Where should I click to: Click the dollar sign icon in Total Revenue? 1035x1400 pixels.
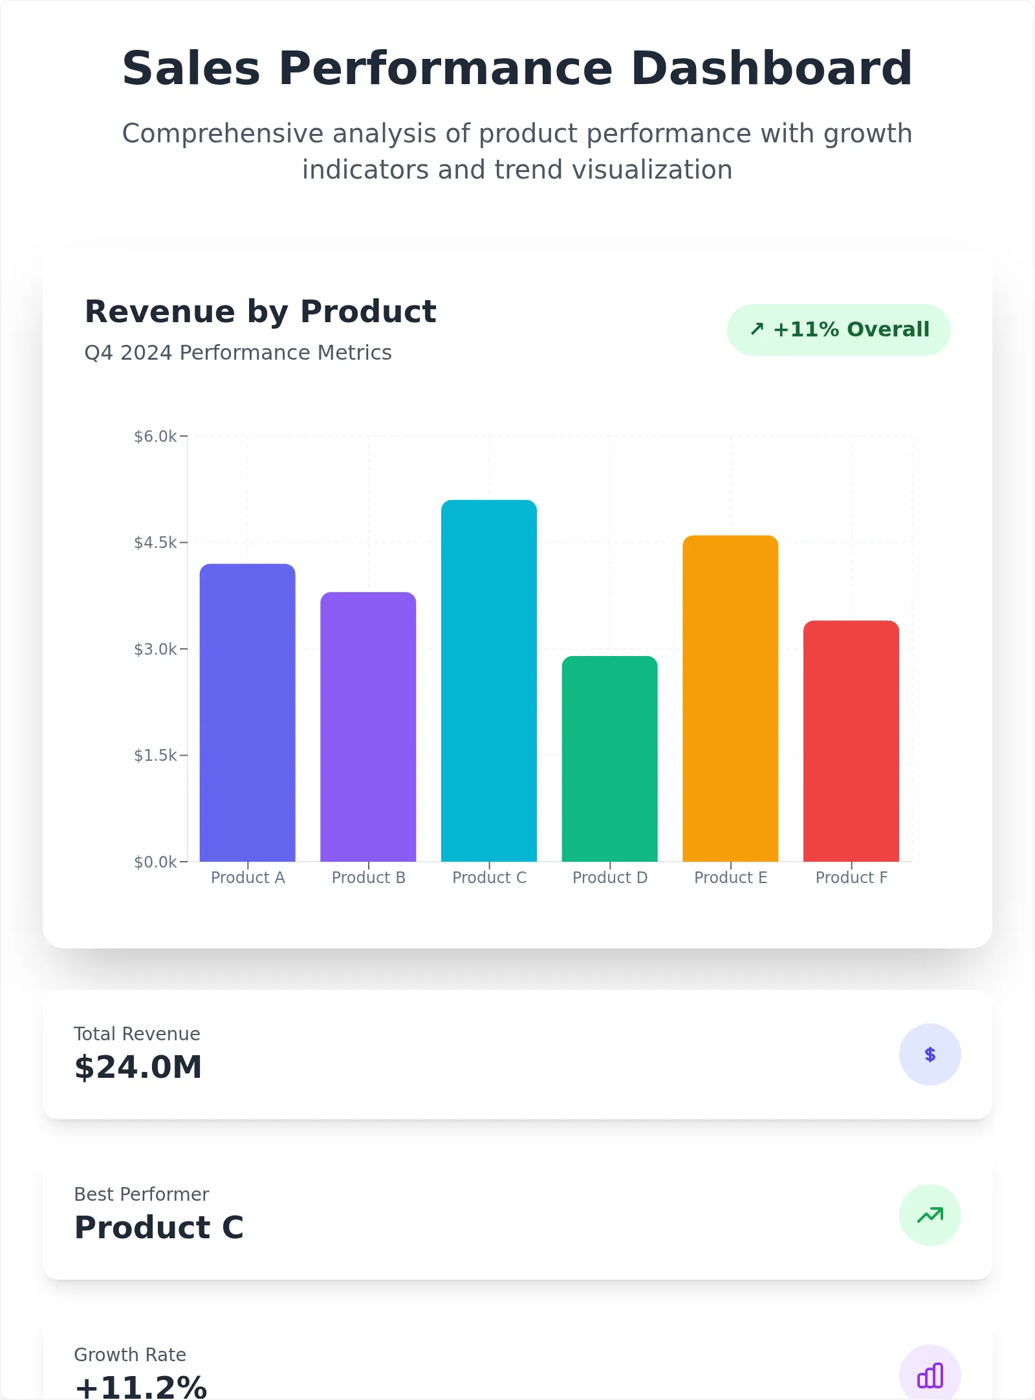click(930, 1055)
